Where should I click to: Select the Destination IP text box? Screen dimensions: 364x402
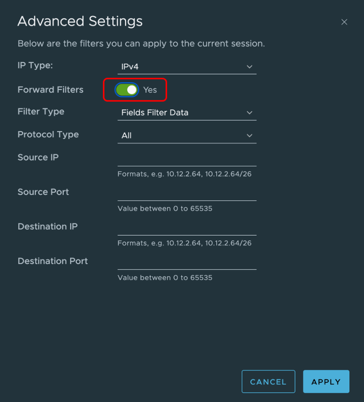(x=187, y=228)
